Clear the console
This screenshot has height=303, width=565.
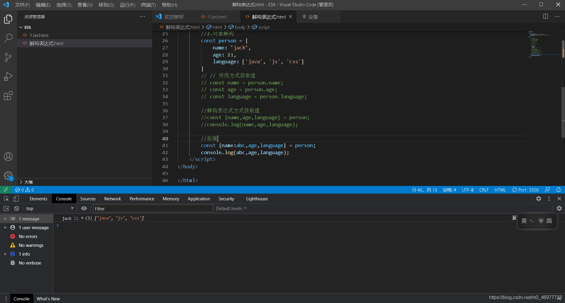point(16,208)
